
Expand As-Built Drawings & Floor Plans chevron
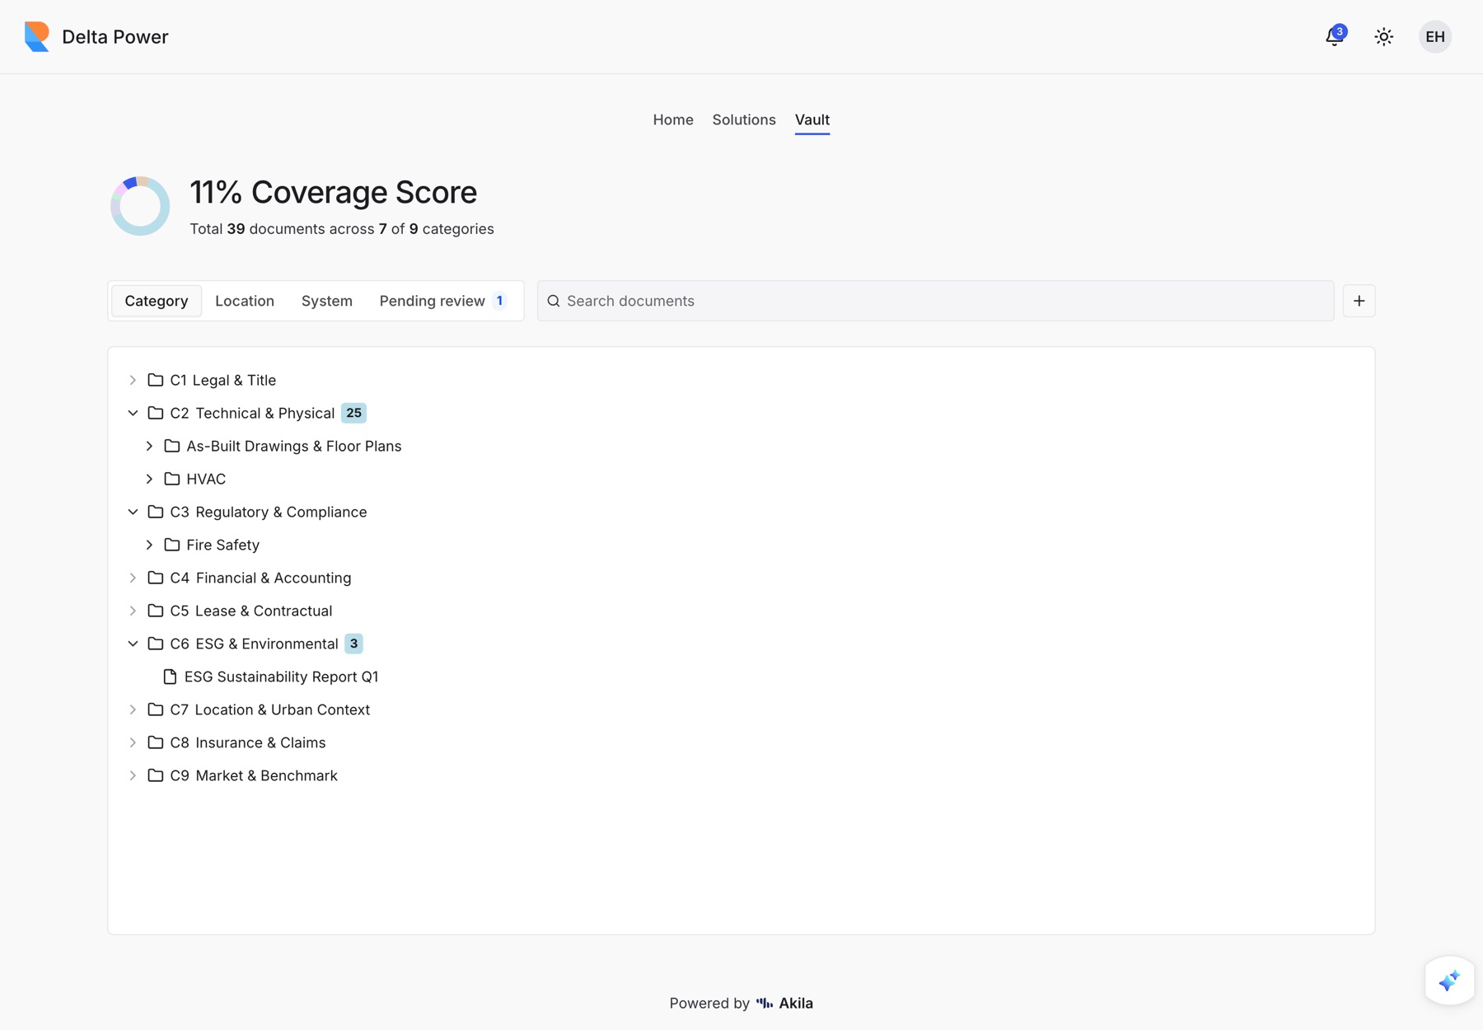[x=149, y=446]
